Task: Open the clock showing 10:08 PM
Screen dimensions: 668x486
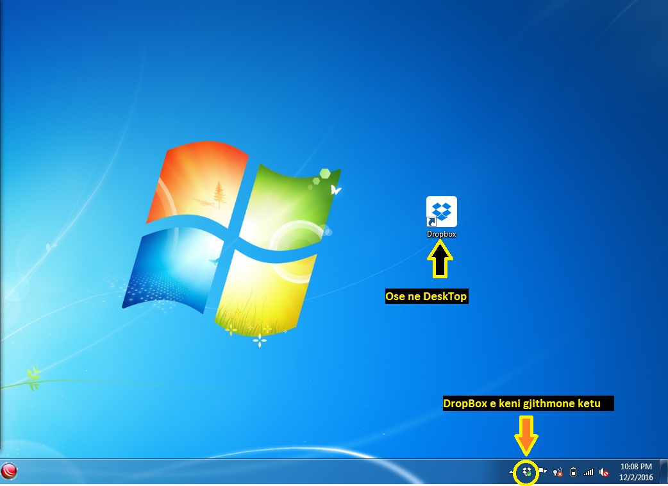Action: [635, 472]
